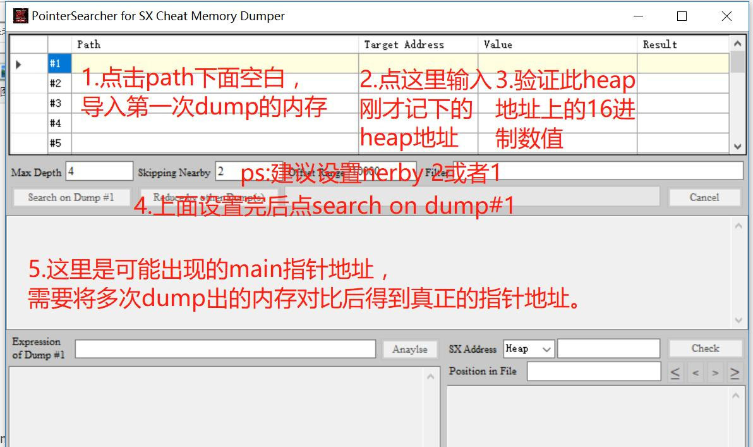Maximize the PointerSearcher window
The height and width of the screenshot is (447, 753).
coord(682,16)
